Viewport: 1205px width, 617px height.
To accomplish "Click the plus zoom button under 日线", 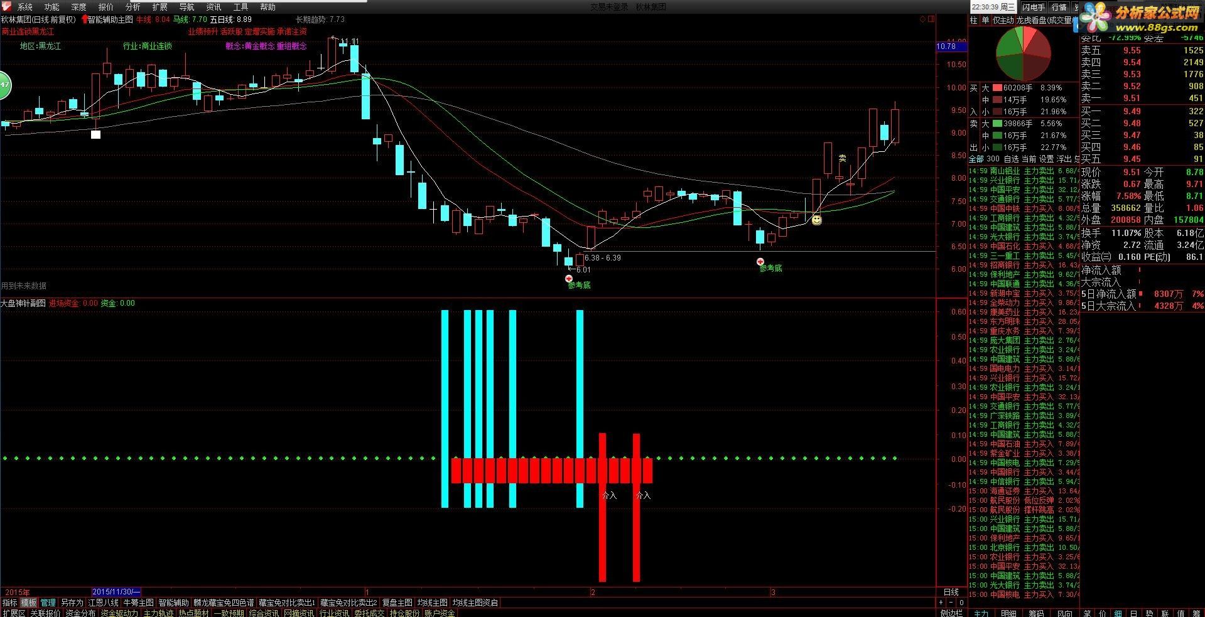I will [940, 603].
